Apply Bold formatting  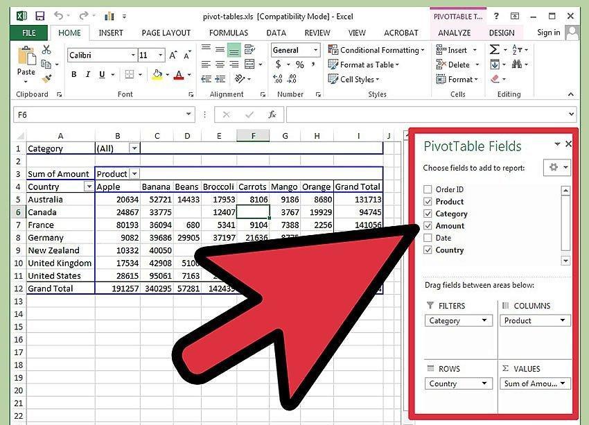(74, 74)
